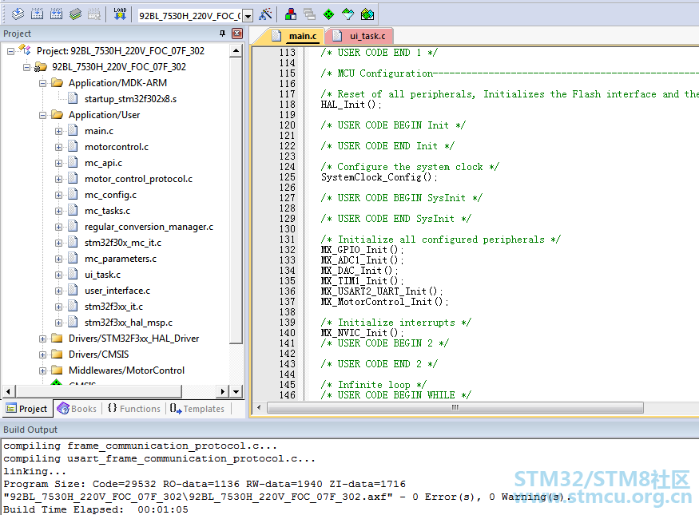Click the Batch build icon
This screenshot has width=699, height=515.
tap(75, 14)
